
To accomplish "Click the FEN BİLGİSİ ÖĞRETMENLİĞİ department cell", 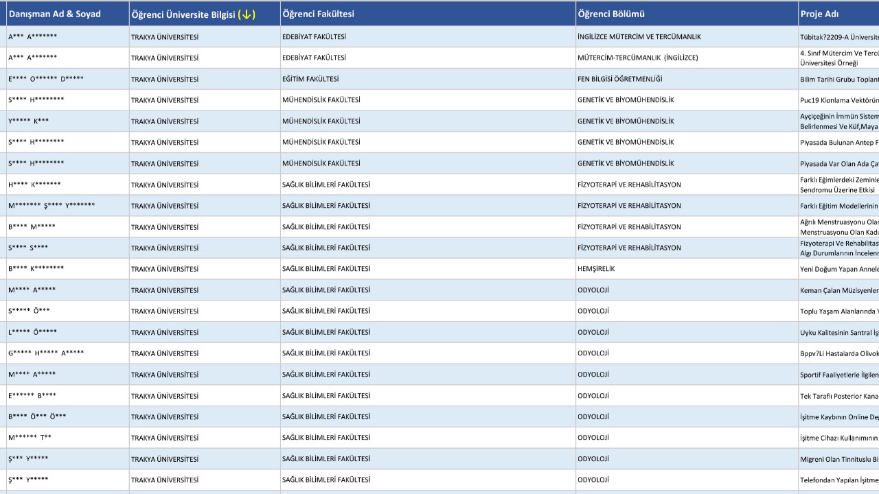I will [x=619, y=79].
